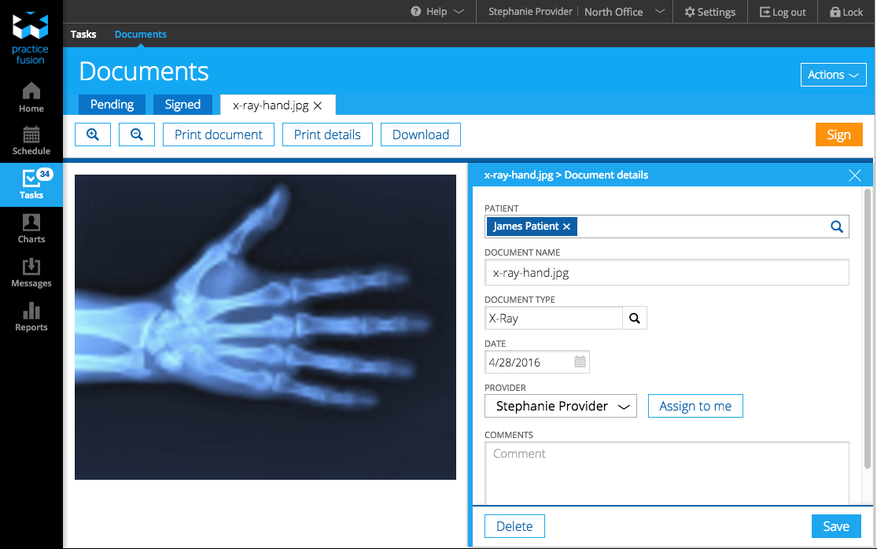The image size is (877, 549).
Task: Open Home from the sidebar
Action: tap(31, 97)
